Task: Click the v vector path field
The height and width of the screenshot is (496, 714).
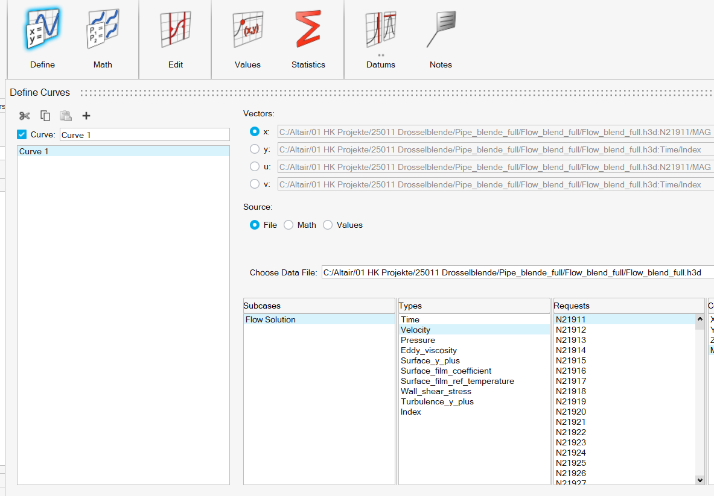Action: 496,184
